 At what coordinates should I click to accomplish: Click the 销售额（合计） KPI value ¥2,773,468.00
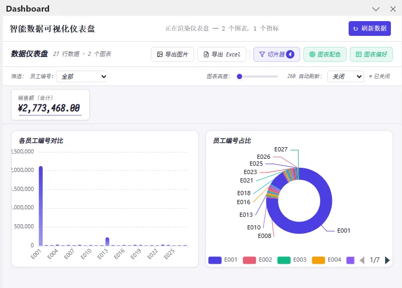pos(49,108)
